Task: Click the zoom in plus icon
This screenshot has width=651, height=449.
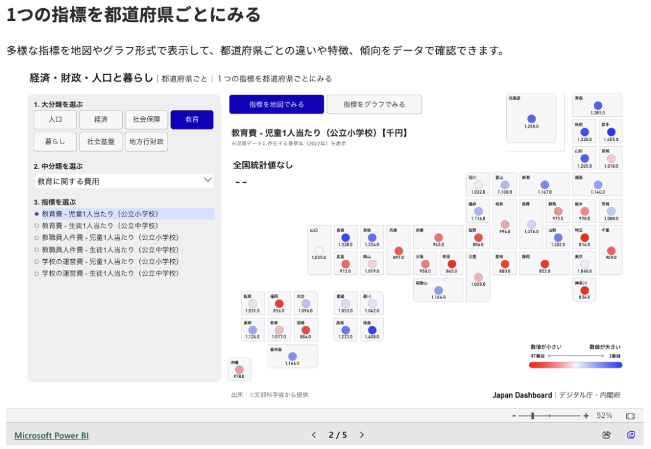Action: [586, 416]
